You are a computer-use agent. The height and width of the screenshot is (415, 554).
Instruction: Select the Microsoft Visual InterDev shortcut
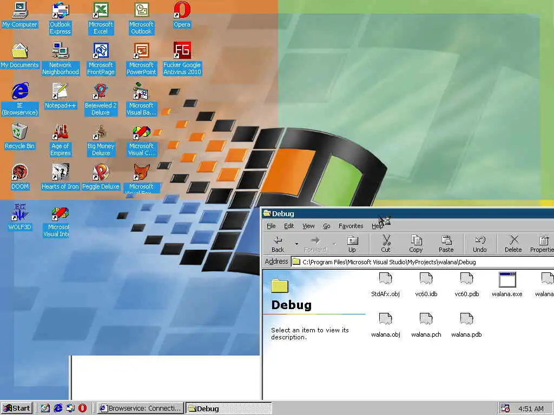[x=56, y=221]
